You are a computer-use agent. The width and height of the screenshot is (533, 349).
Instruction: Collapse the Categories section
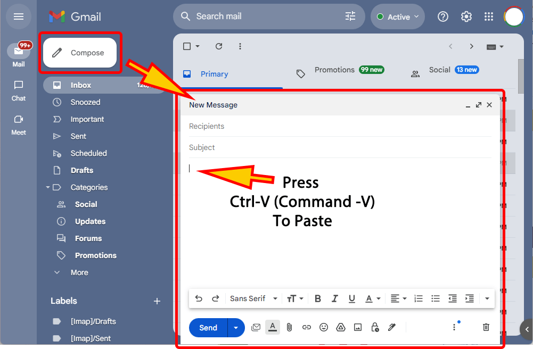48,187
